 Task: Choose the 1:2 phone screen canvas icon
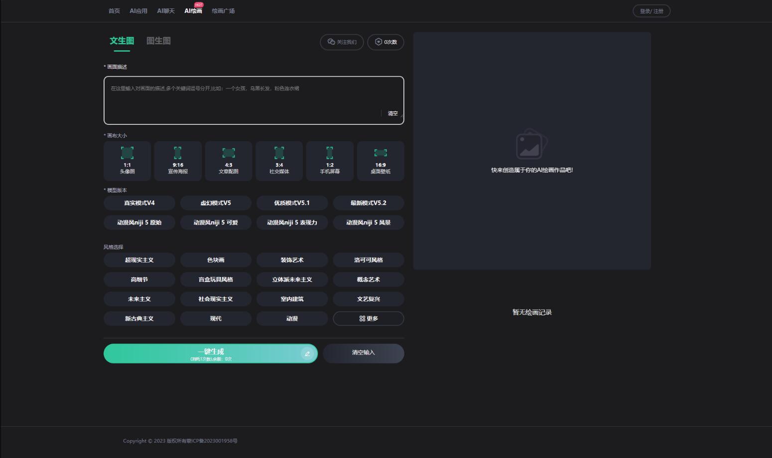click(x=330, y=153)
